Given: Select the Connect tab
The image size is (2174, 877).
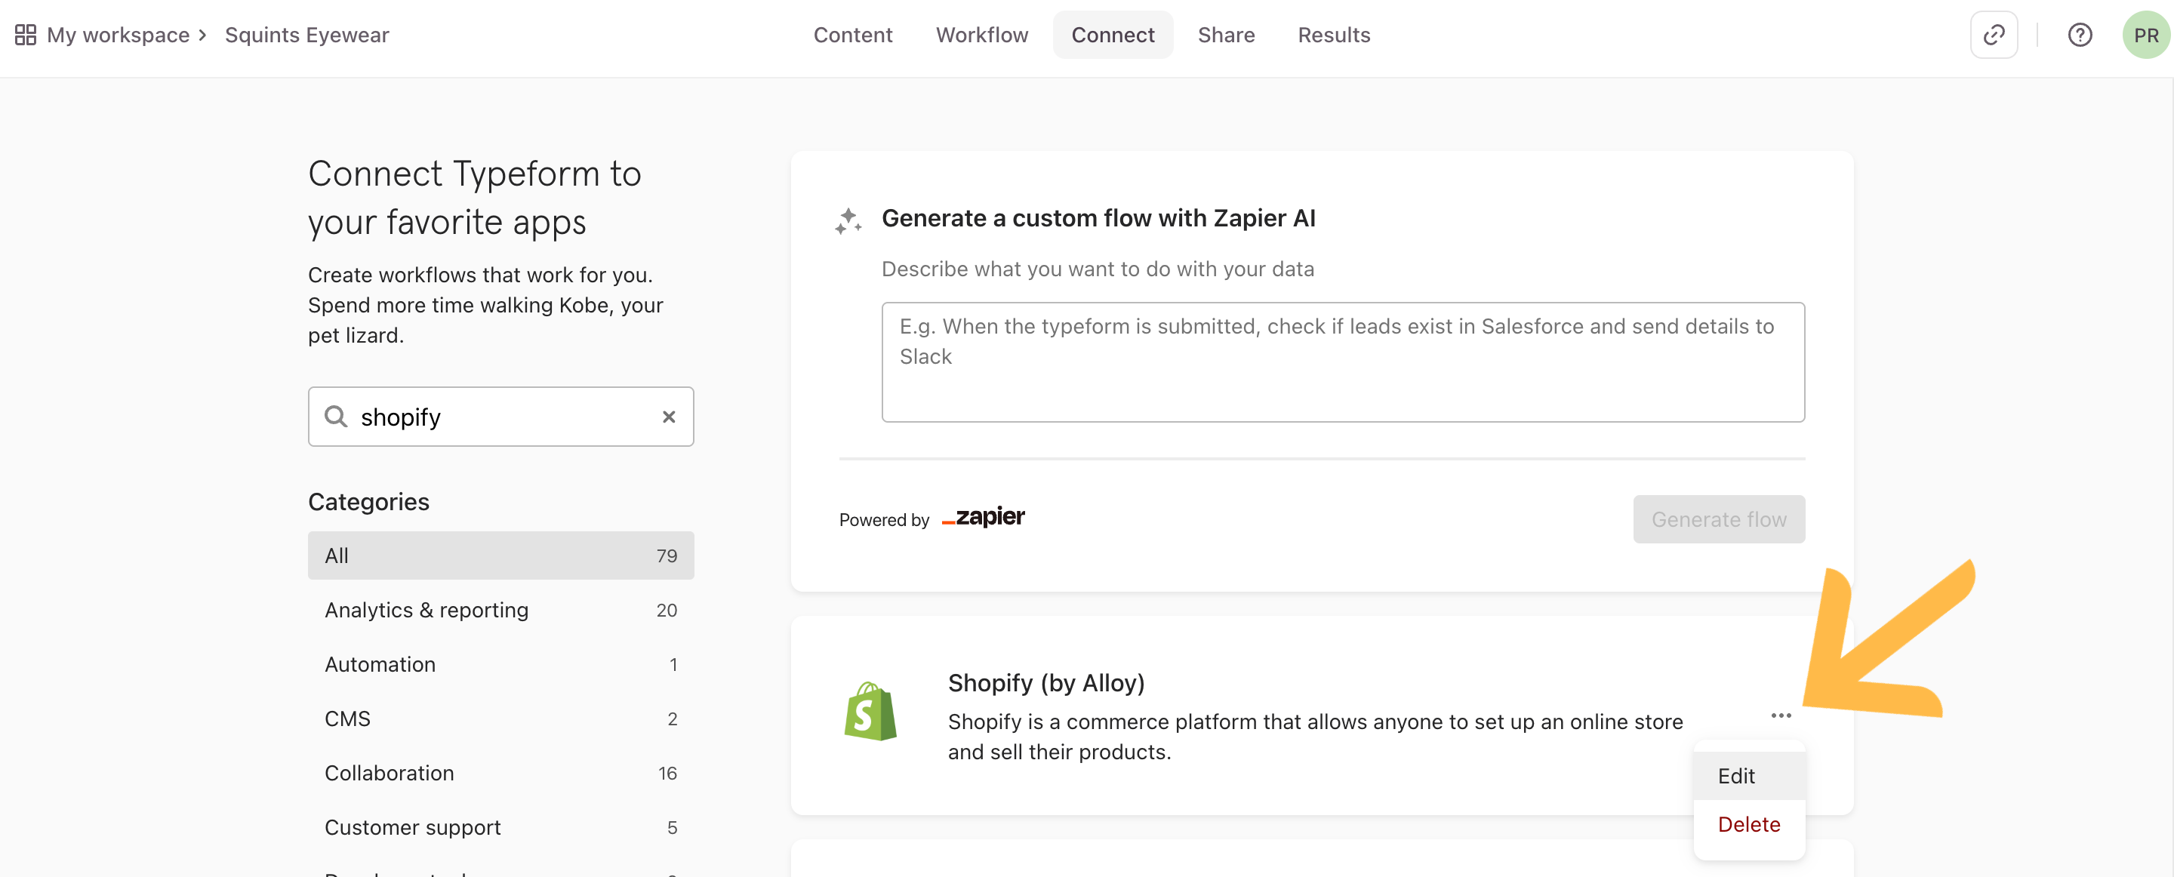Looking at the screenshot, I should [x=1113, y=35].
